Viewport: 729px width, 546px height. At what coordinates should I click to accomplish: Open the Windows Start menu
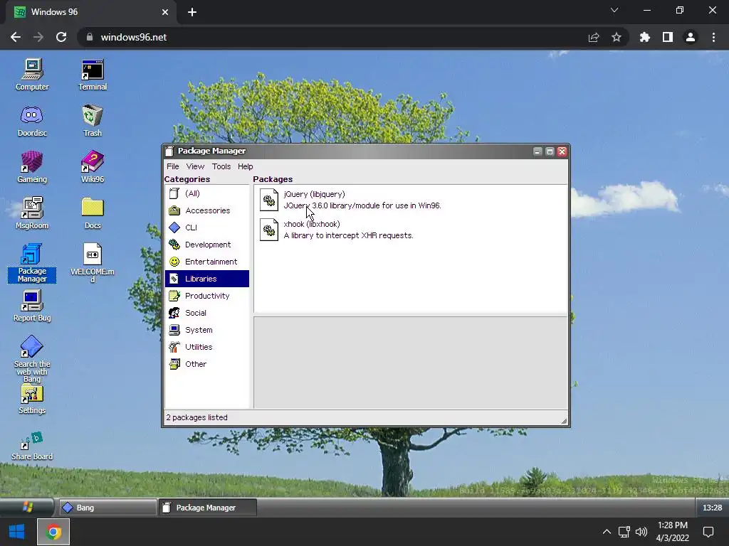click(17, 532)
